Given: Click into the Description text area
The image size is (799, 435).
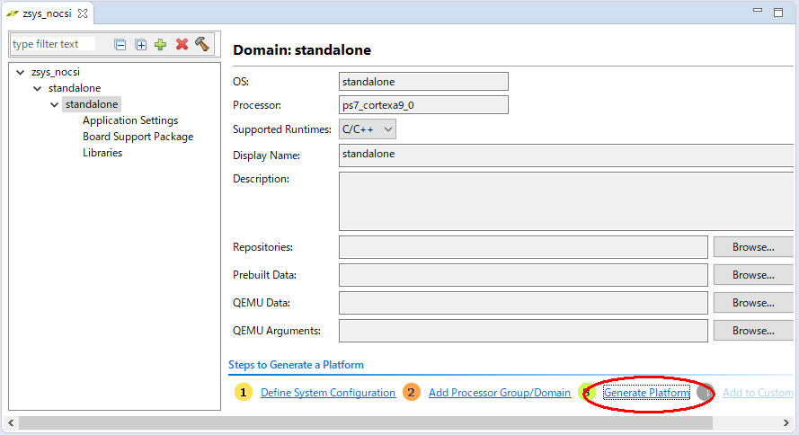Looking at the screenshot, I should (566, 201).
